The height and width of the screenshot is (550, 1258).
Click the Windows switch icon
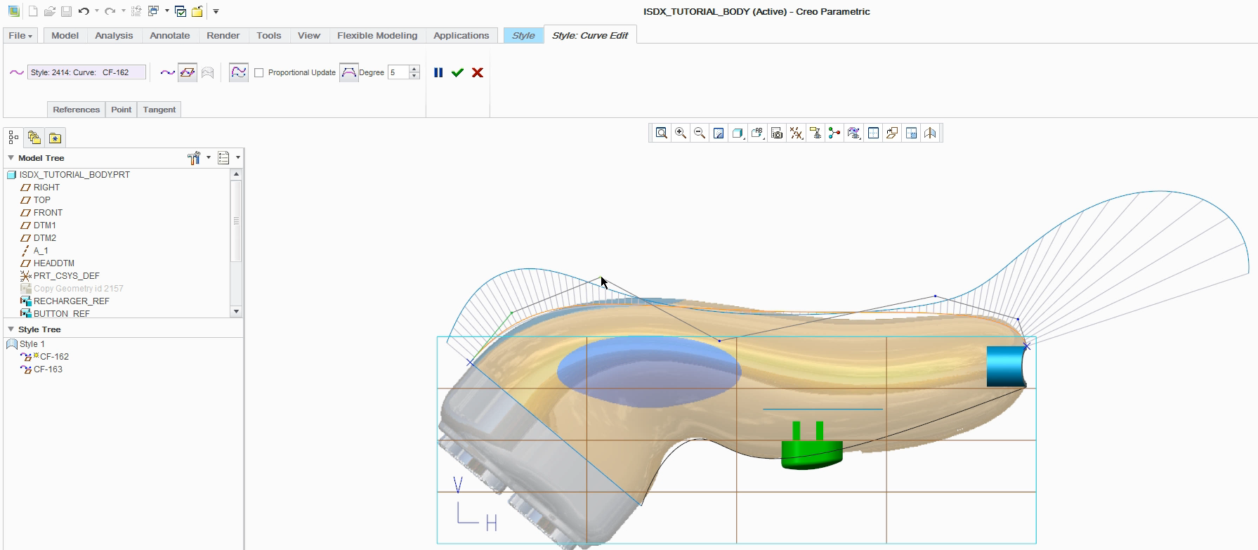click(154, 11)
